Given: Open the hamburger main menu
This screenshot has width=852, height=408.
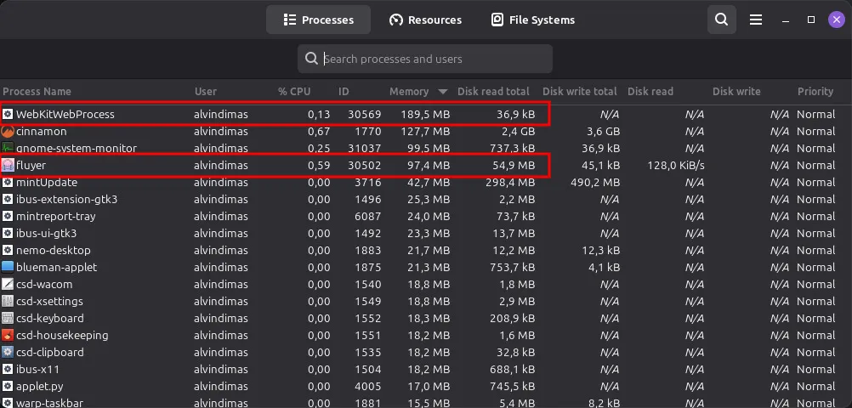Looking at the screenshot, I should [756, 20].
